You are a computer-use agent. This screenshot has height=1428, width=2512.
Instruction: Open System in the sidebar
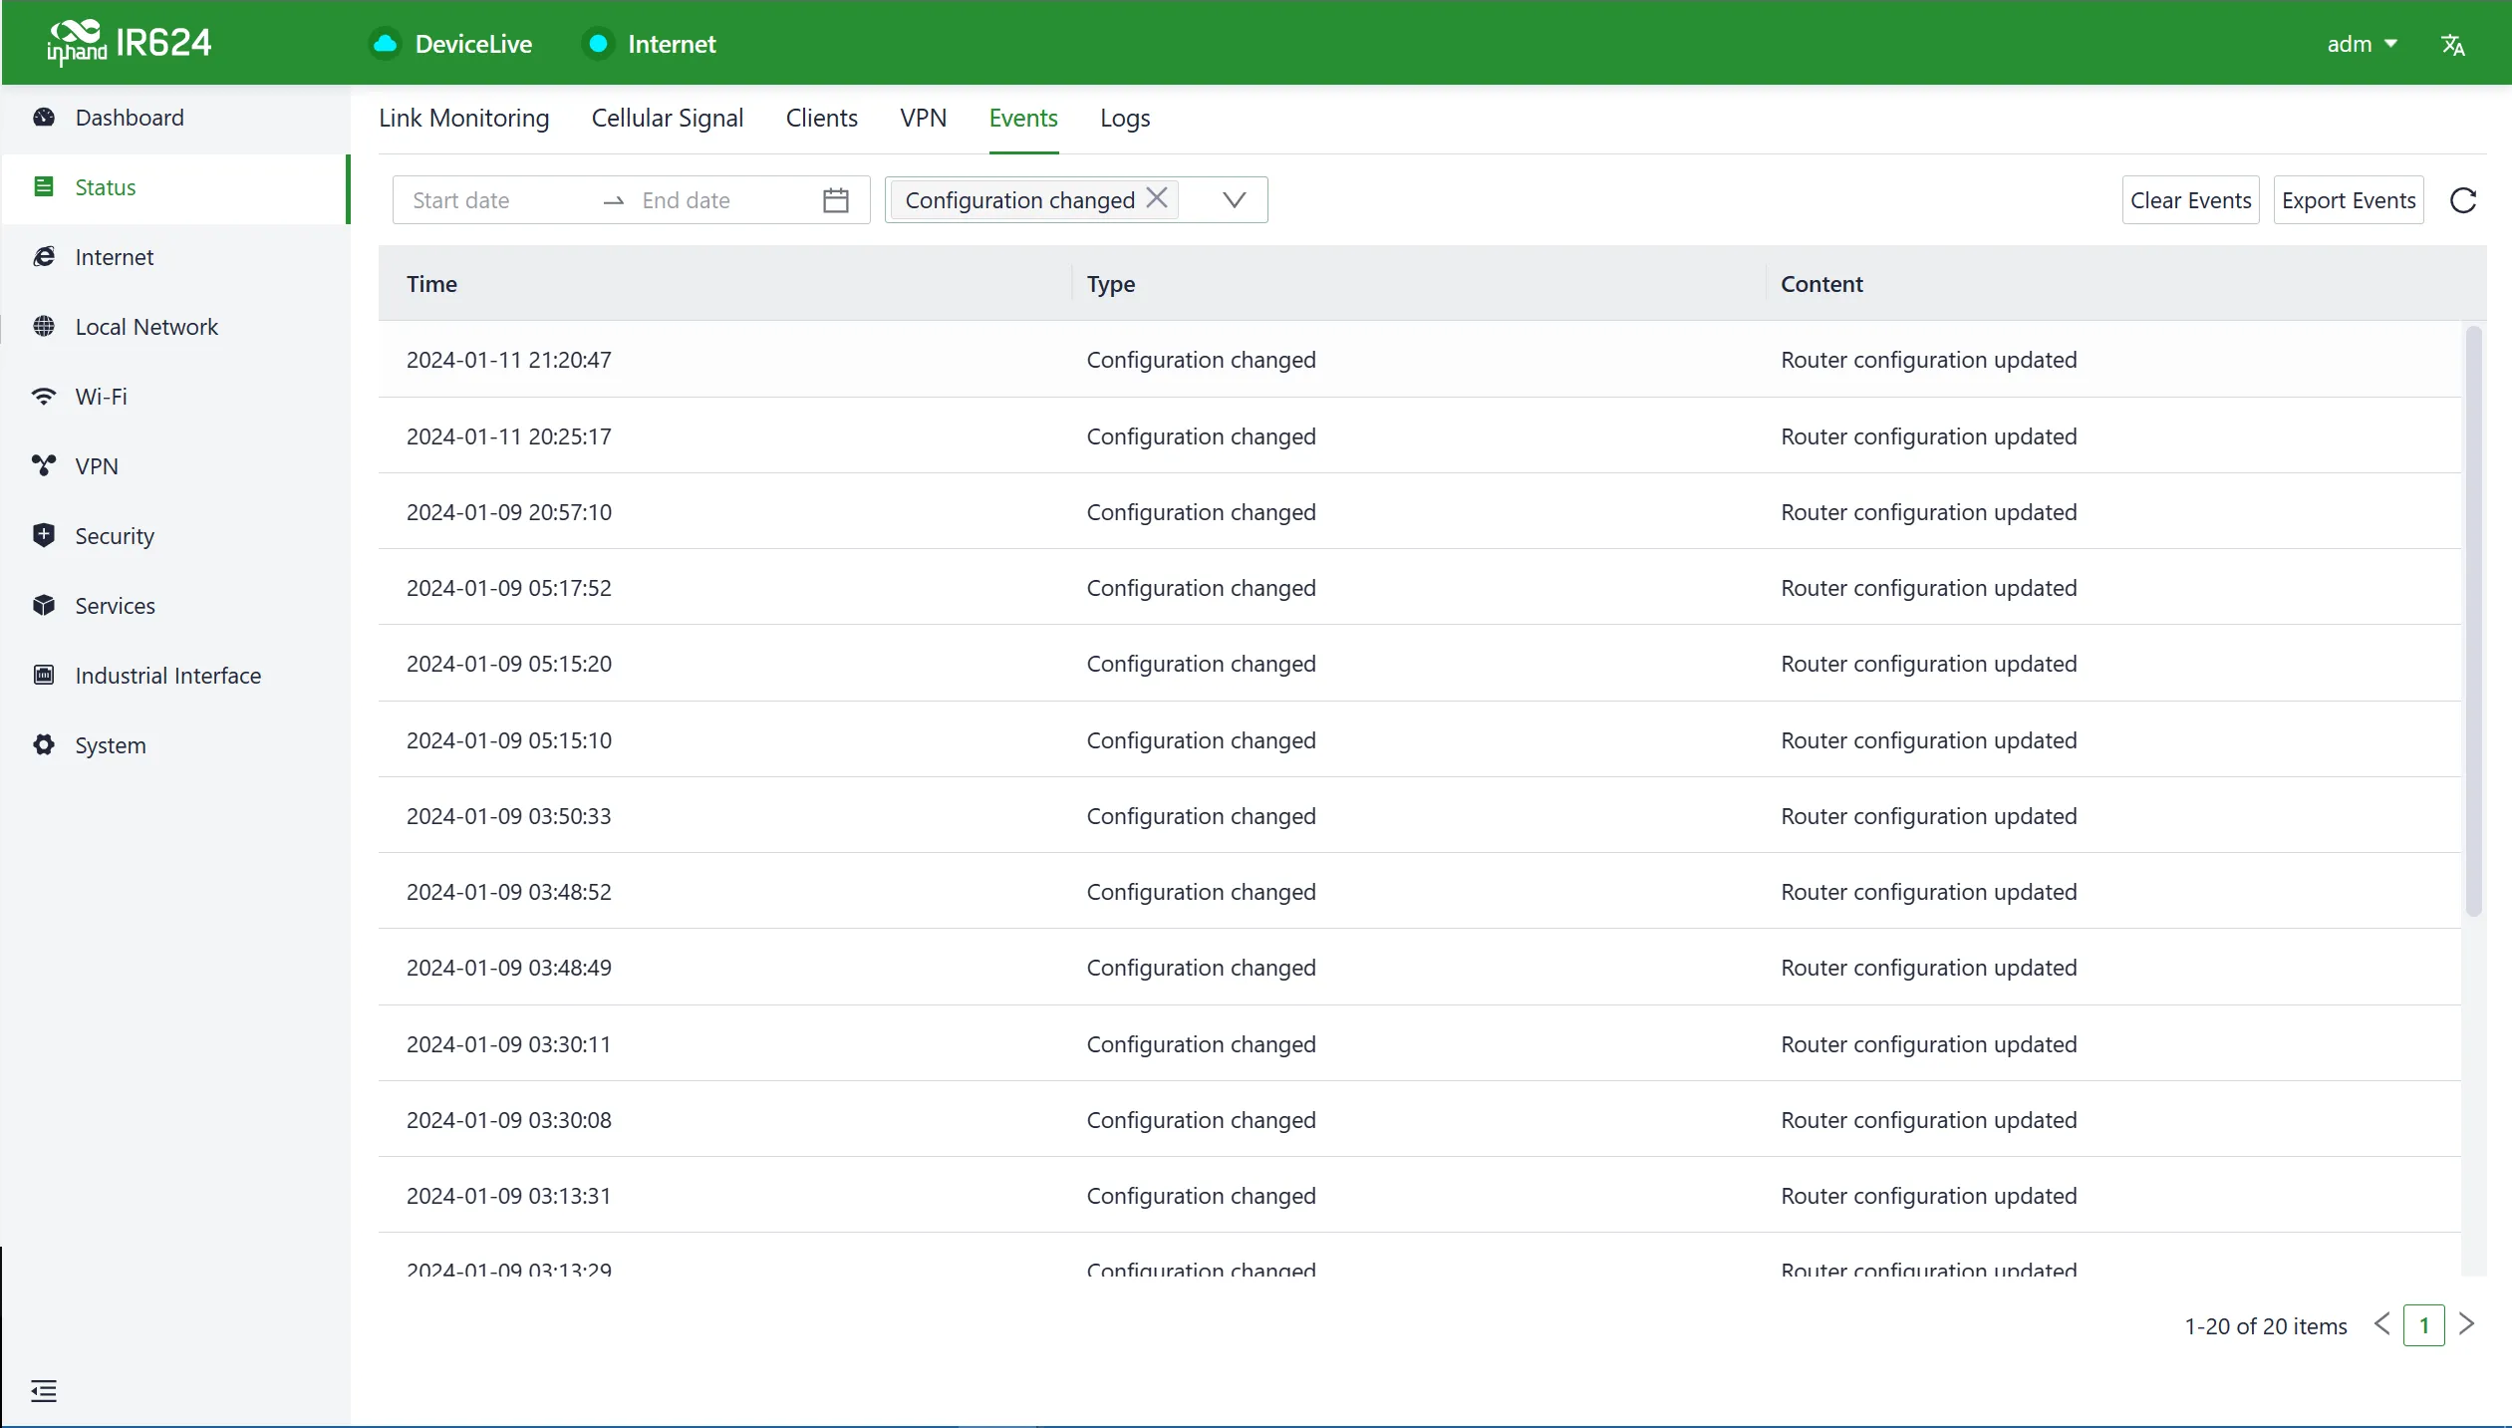click(175, 745)
